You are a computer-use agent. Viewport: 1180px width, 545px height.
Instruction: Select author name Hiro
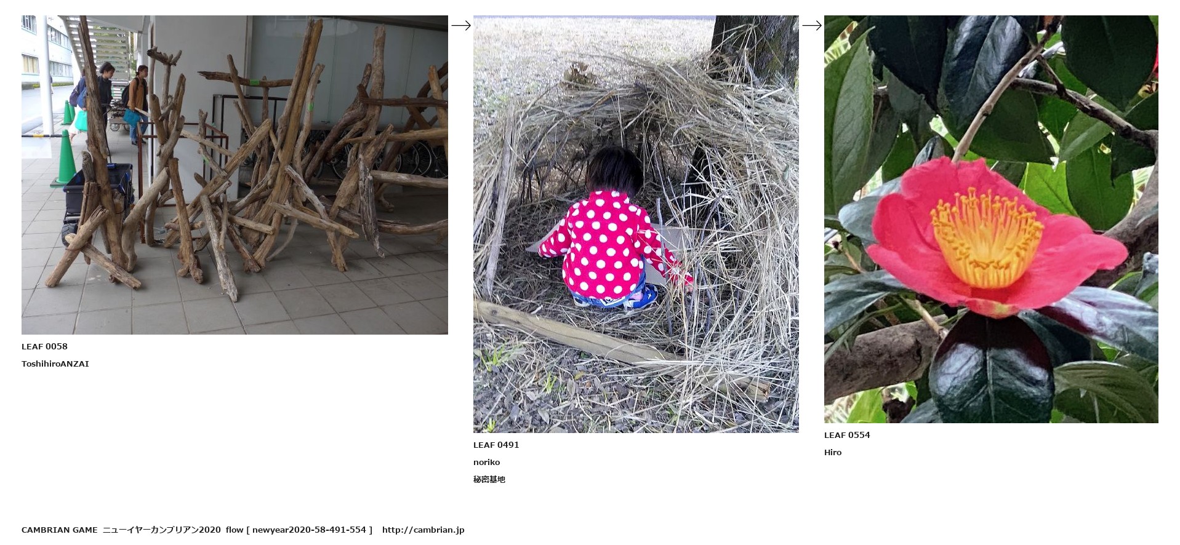pyautogui.click(x=833, y=452)
